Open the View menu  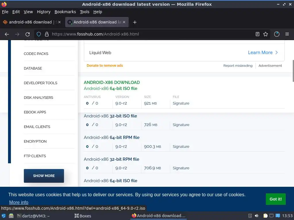click(28, 12)
